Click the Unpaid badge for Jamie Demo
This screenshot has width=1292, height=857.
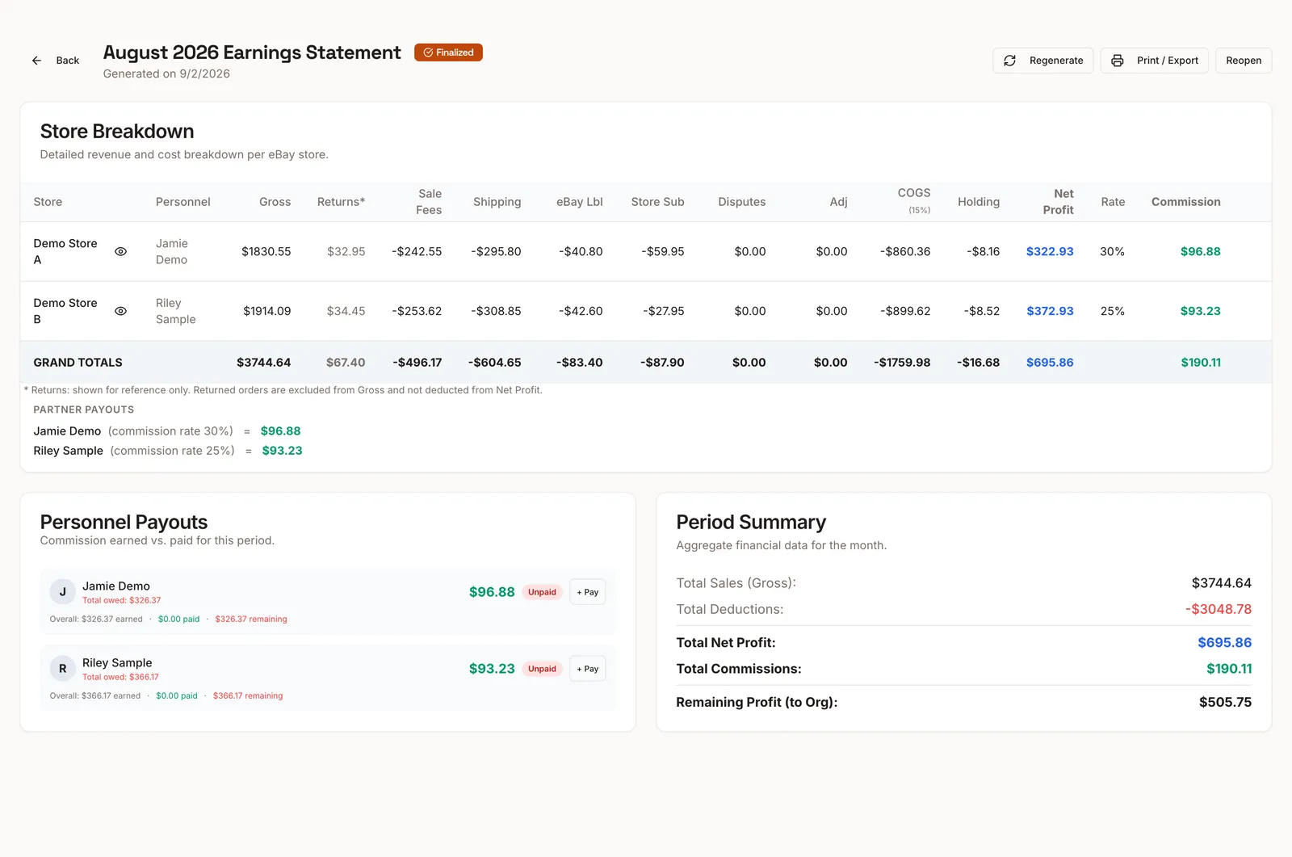tap(542, 592)
